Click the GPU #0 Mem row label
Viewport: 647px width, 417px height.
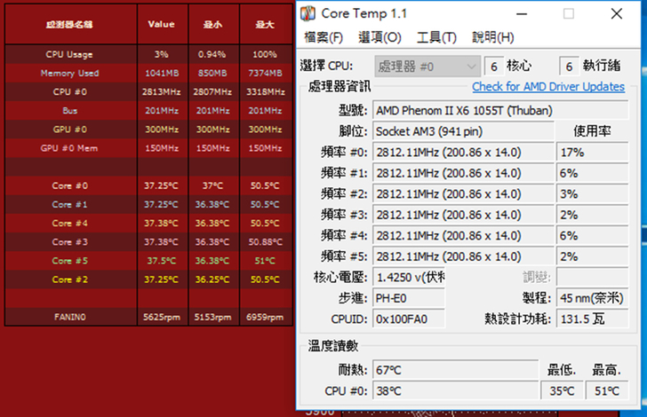[69, 148]
